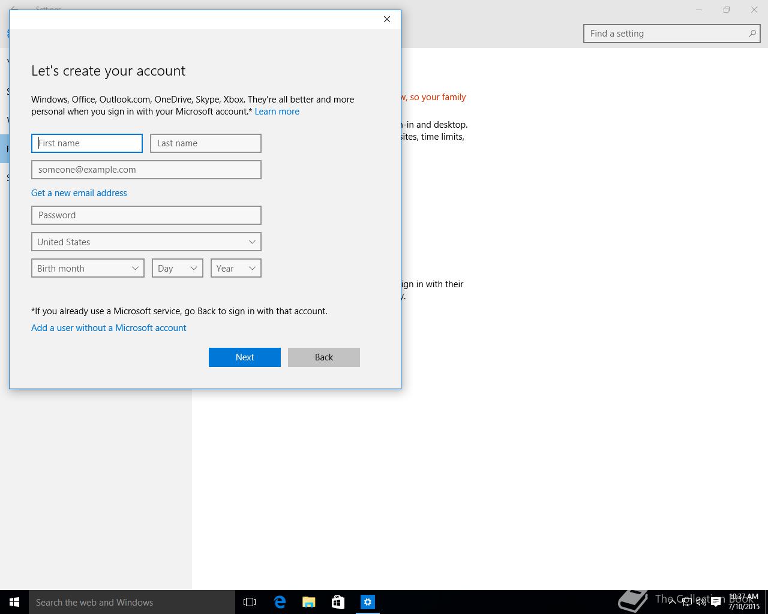Open File Explorer from the taskbar
768x614 pixels.
[x=309, y=602]
